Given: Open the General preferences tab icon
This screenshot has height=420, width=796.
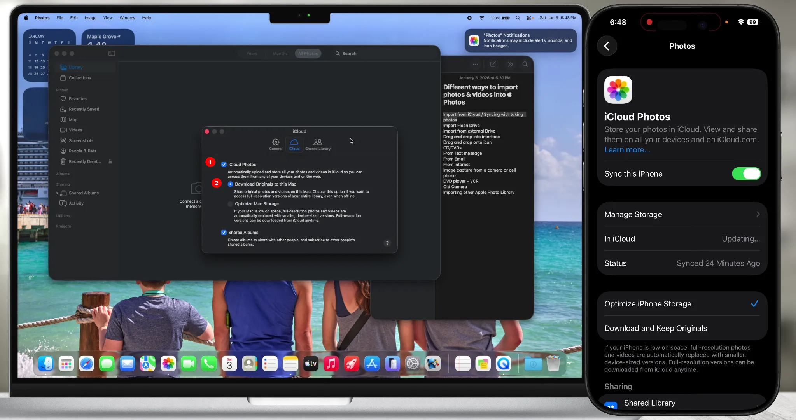Looking at the screenshot, I should pyautogui.click(x=276, y=144).
